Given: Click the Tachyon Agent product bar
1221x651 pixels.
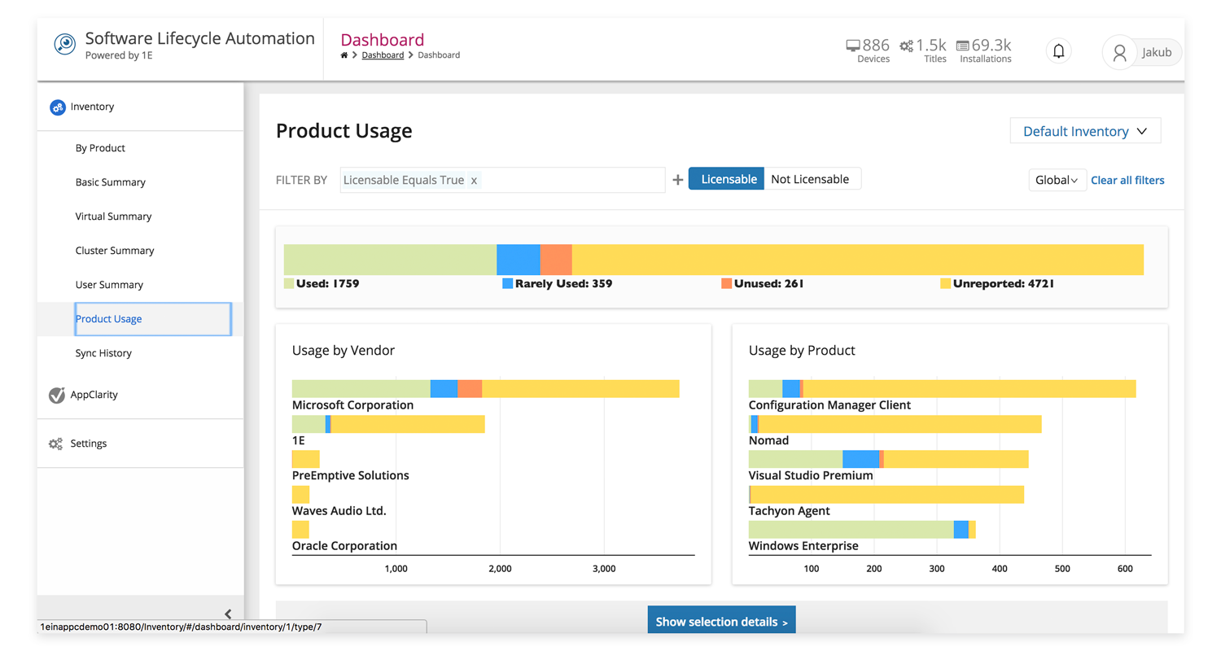Looking at the screenshot, I should 886,495.
